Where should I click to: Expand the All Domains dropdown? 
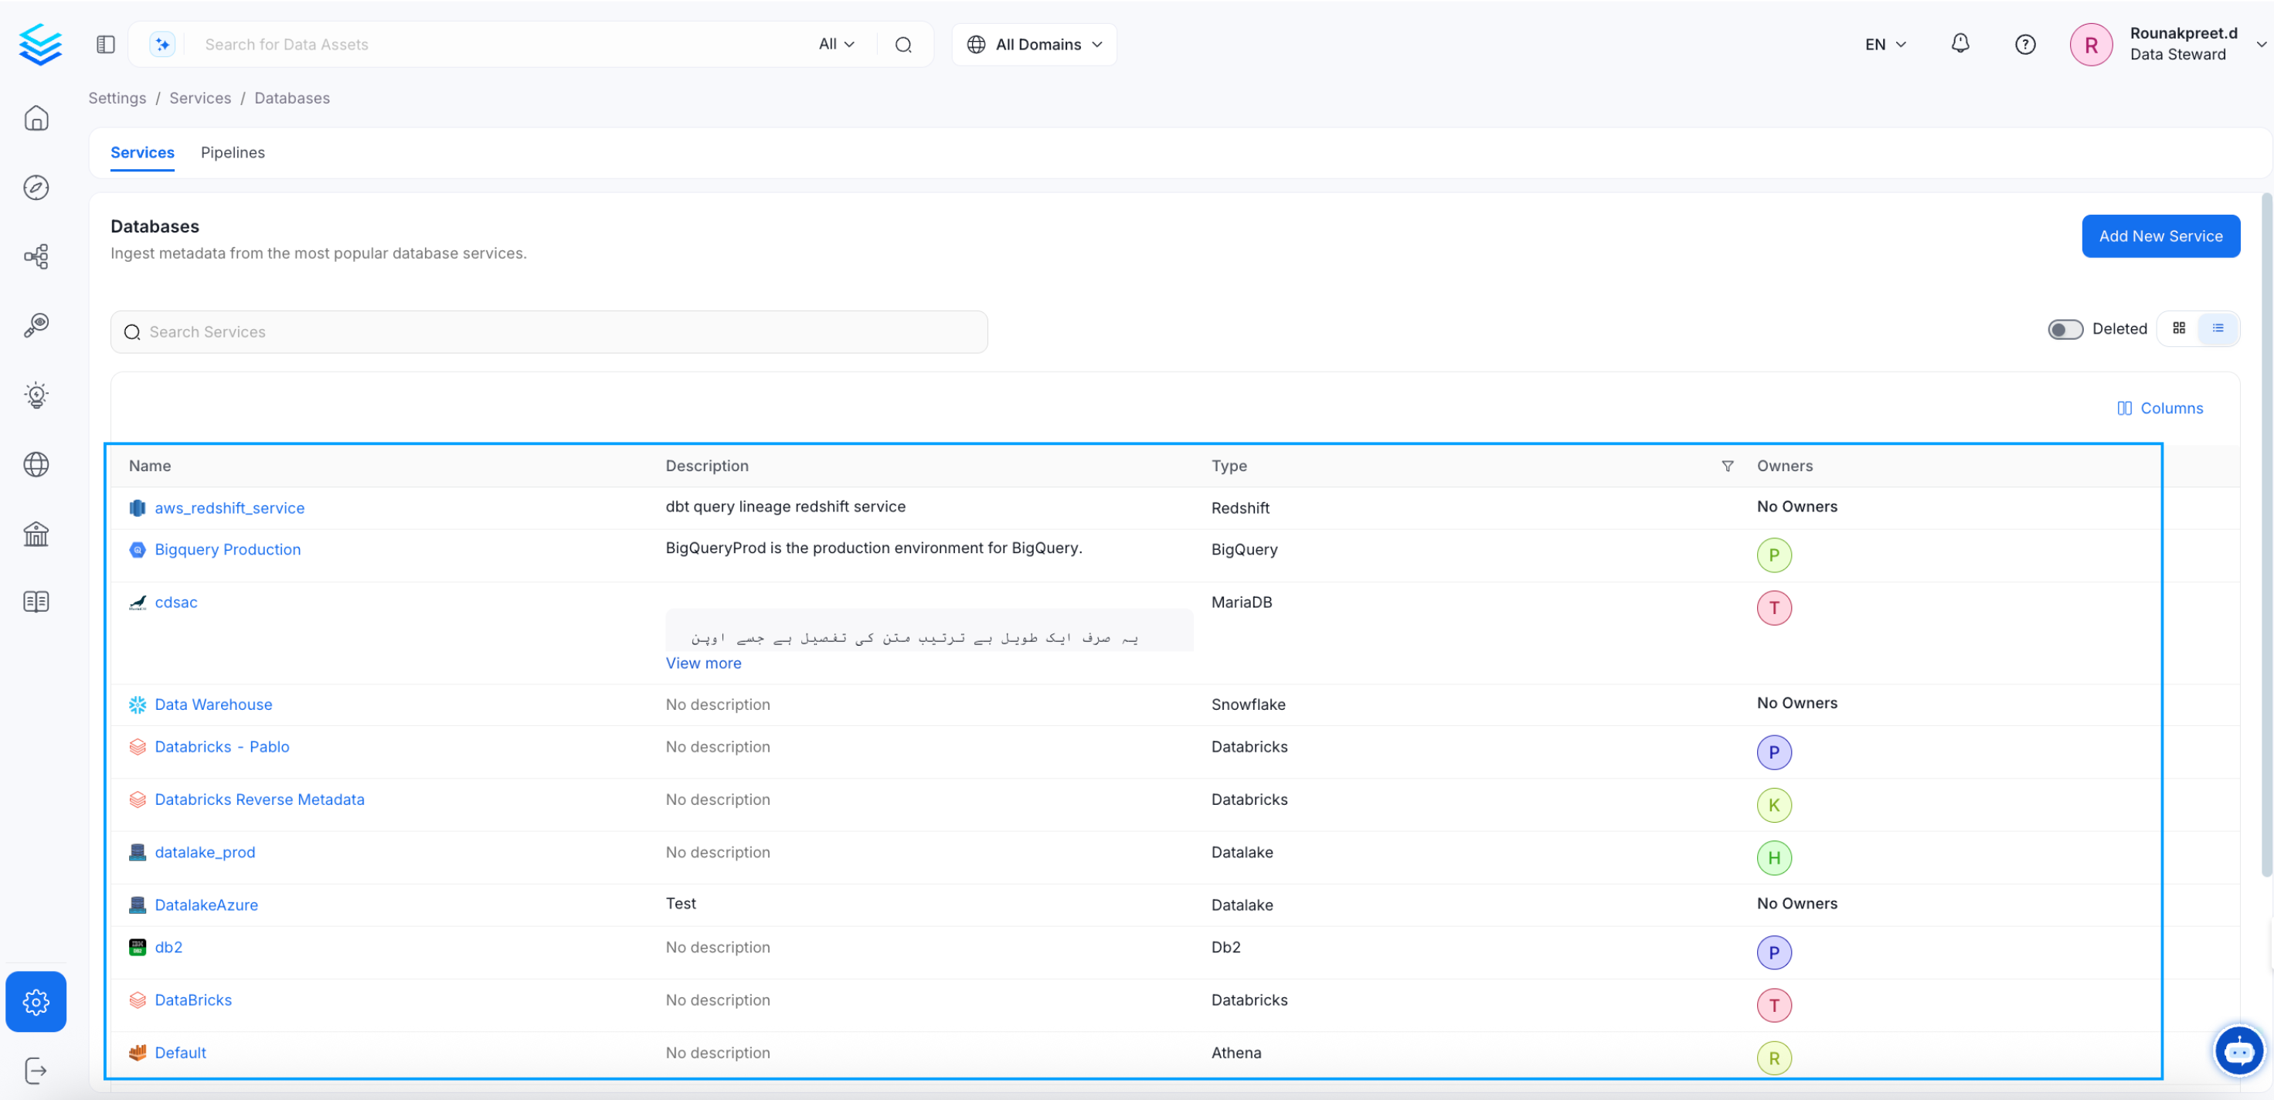(x=1035, y=44)
